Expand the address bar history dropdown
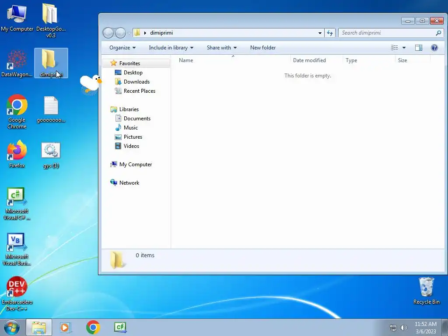This screenshot has width=448, height=336. click(x=320, y=33)
